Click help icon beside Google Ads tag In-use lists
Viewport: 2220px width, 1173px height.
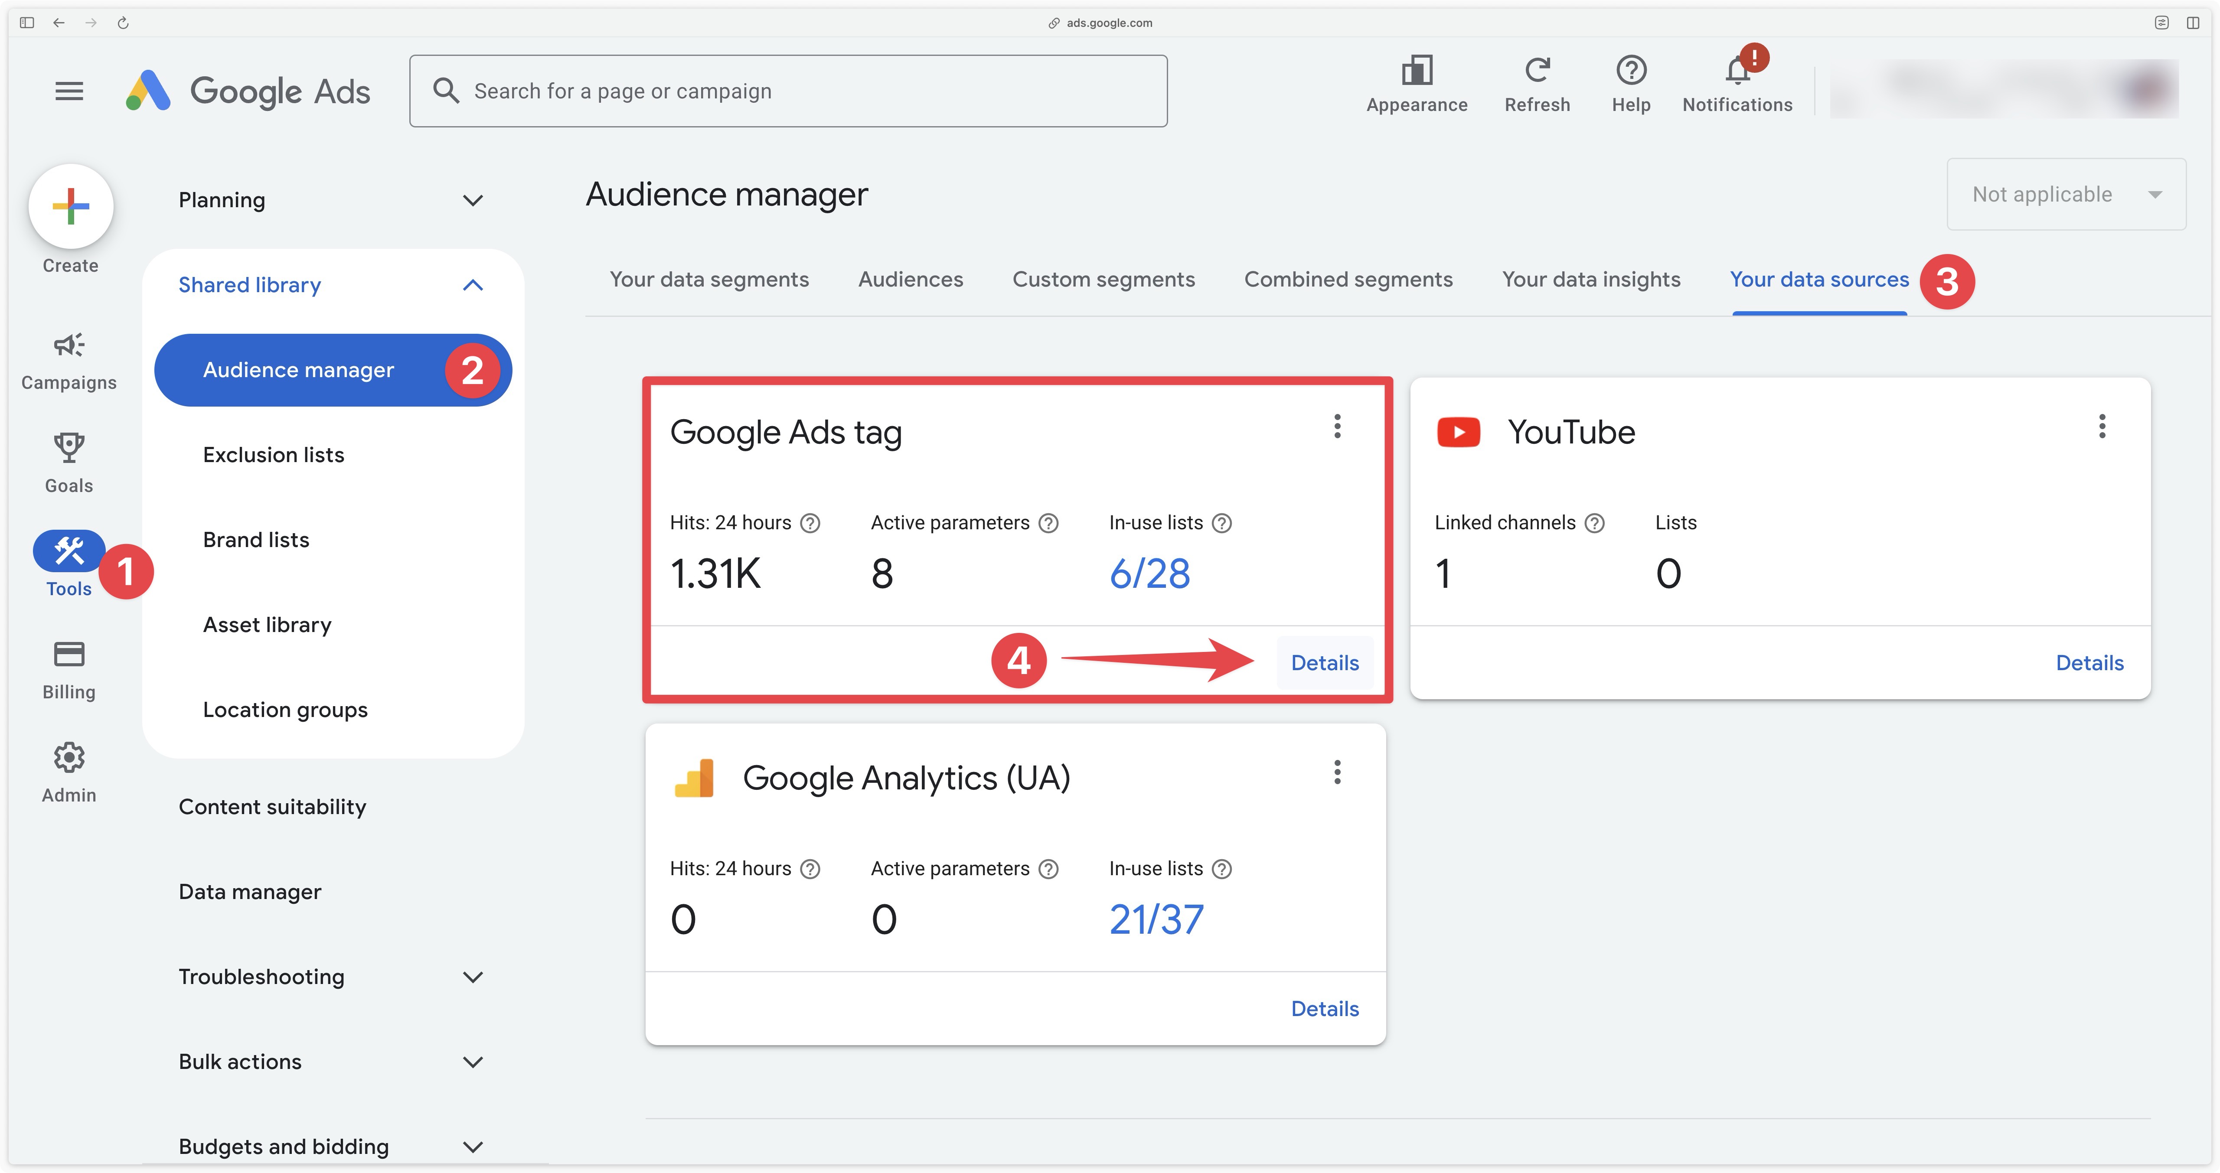1222,523
